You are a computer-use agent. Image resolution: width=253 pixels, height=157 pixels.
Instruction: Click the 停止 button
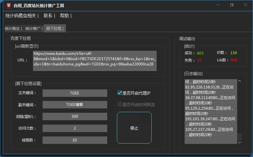pos(134,128)
